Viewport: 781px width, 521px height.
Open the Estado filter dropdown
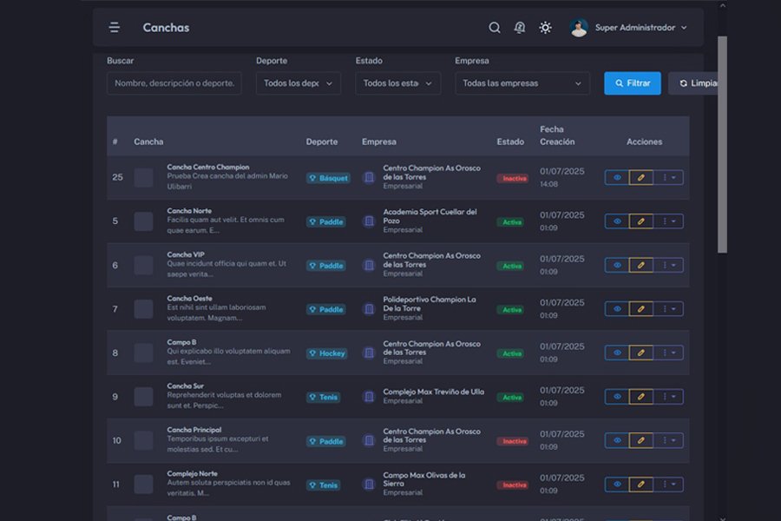pyautogui.click(x=397, y=83)
